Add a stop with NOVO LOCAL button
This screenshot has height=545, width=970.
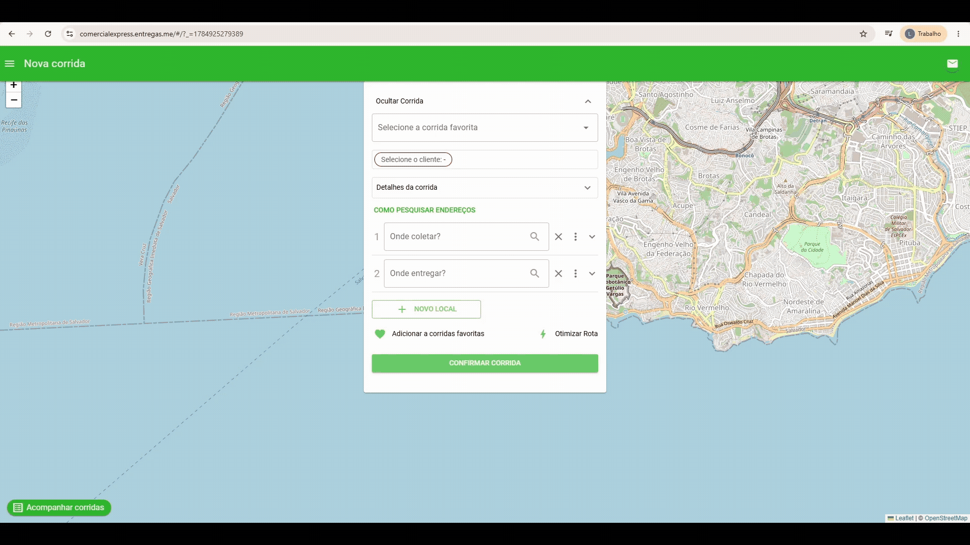click(x=426, y=309)
